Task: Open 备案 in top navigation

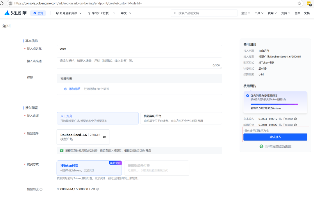Action: click(297, 13)
